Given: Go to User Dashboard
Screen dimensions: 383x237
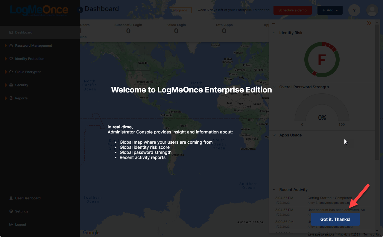Looking at the screenshot, I should [28, 198].
